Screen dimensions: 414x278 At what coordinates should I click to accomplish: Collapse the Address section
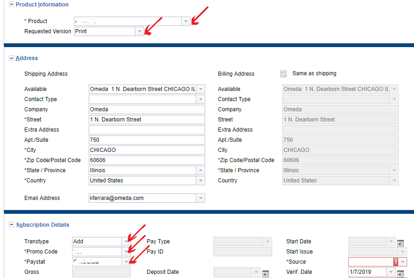coord(12,58)
